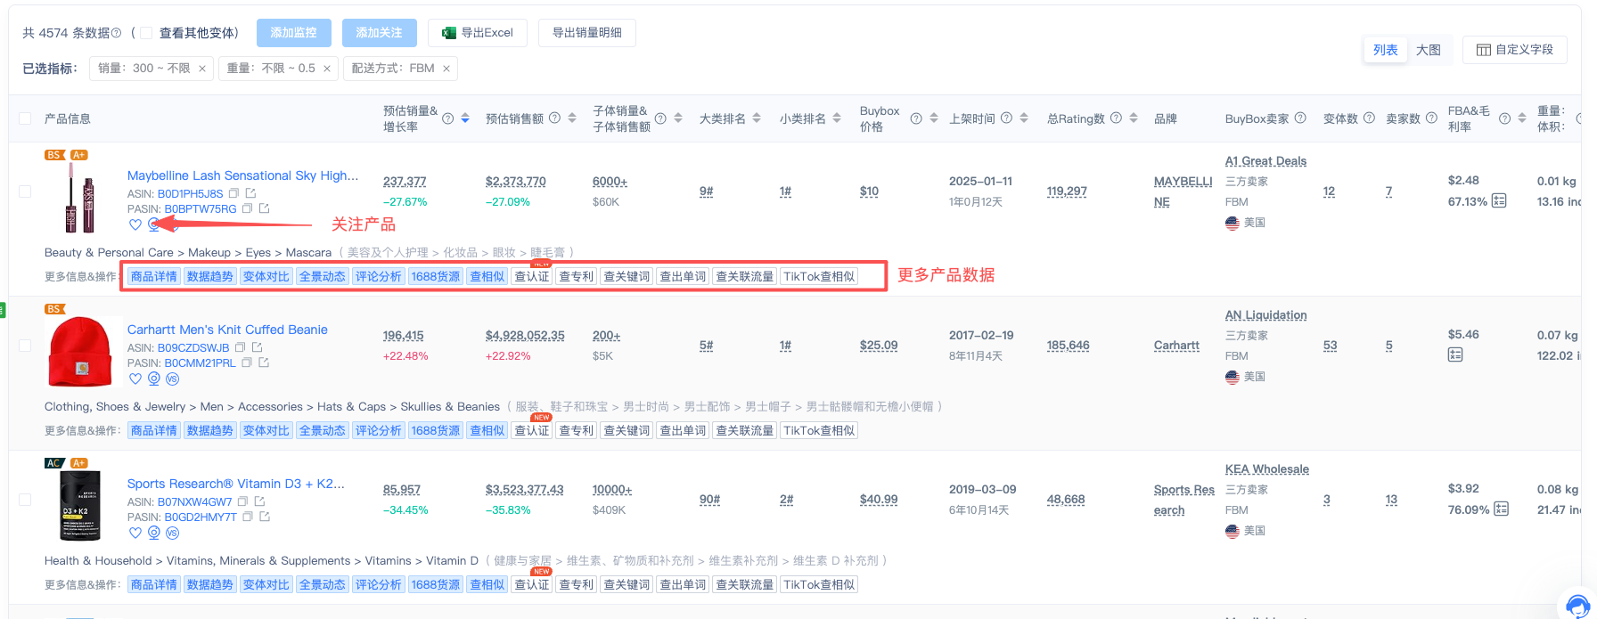Switch to 列表 view tab
This screenshot has width=1597, height=619.
point(1386,50)
